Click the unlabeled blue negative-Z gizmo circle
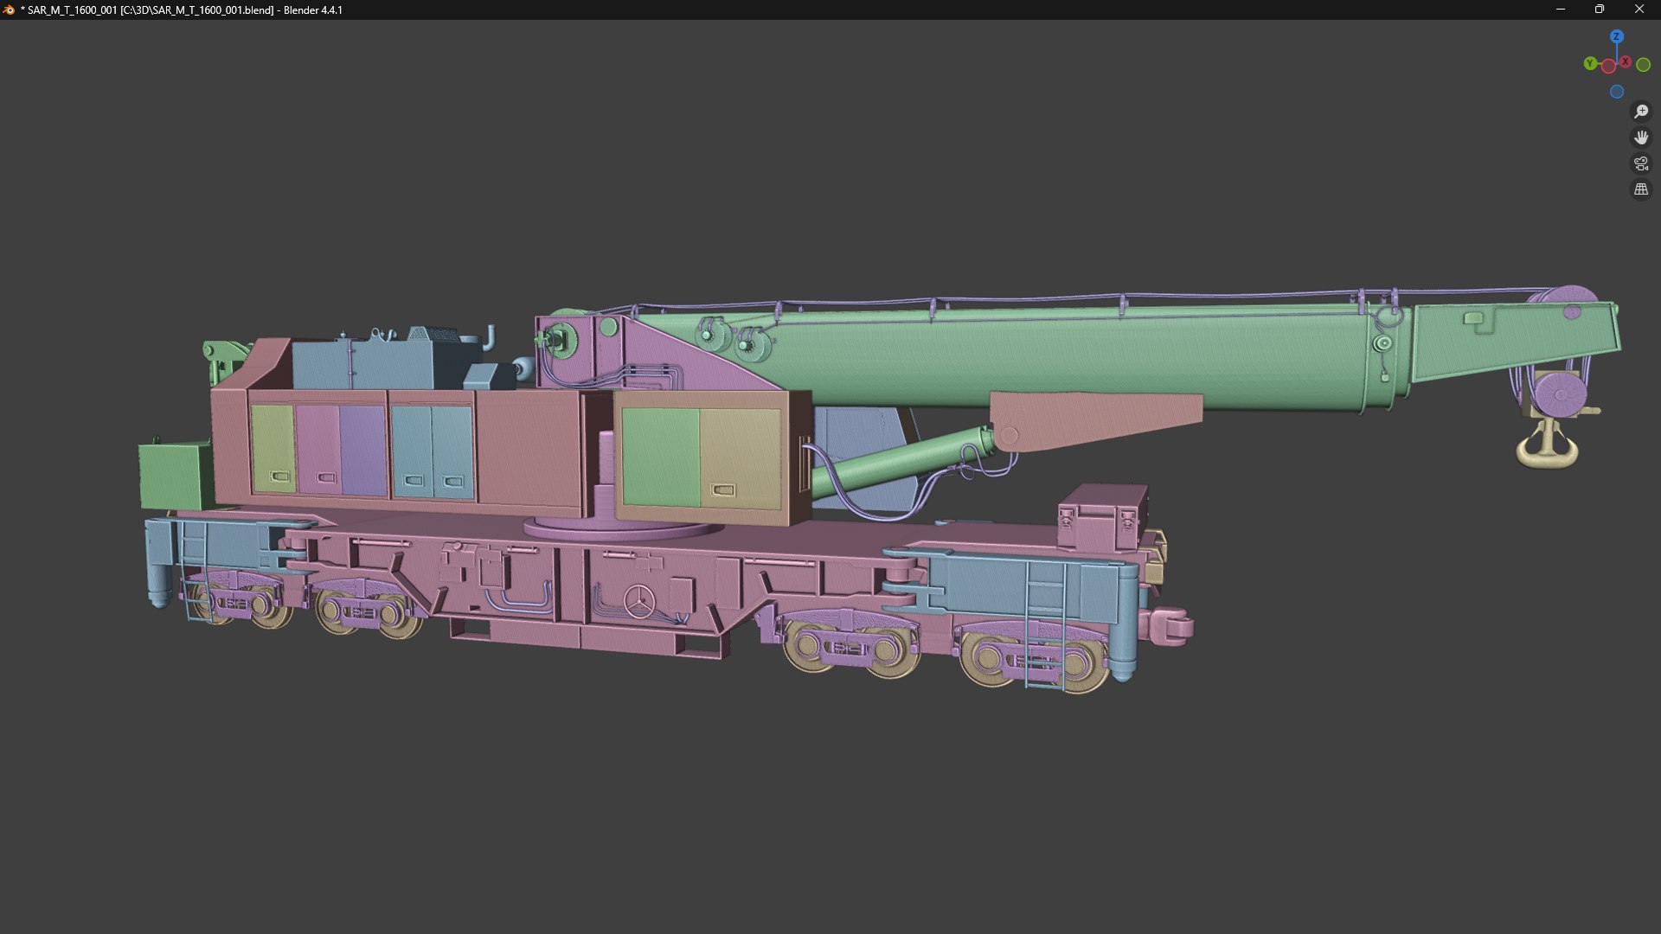The height and width of the screenshot is (934, 1661). point(1616,92)
